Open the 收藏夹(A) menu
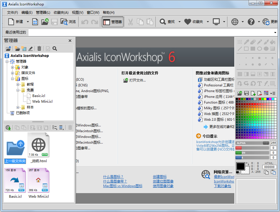Screen dimensions: 280x212 click(x=61, y=13)
